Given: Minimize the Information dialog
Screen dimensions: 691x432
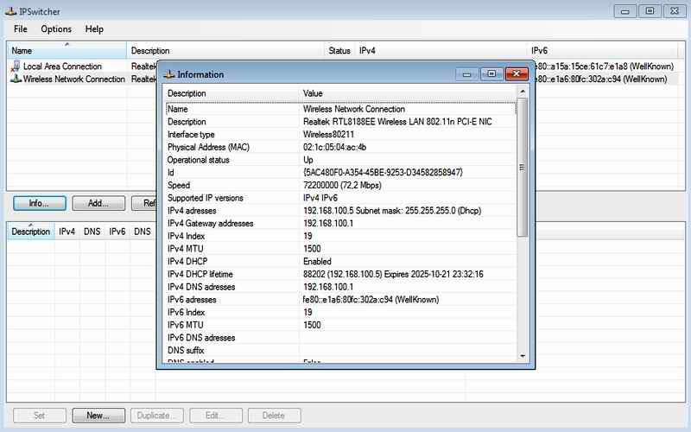Looking at the screenshot, I should tap(468, 74).
